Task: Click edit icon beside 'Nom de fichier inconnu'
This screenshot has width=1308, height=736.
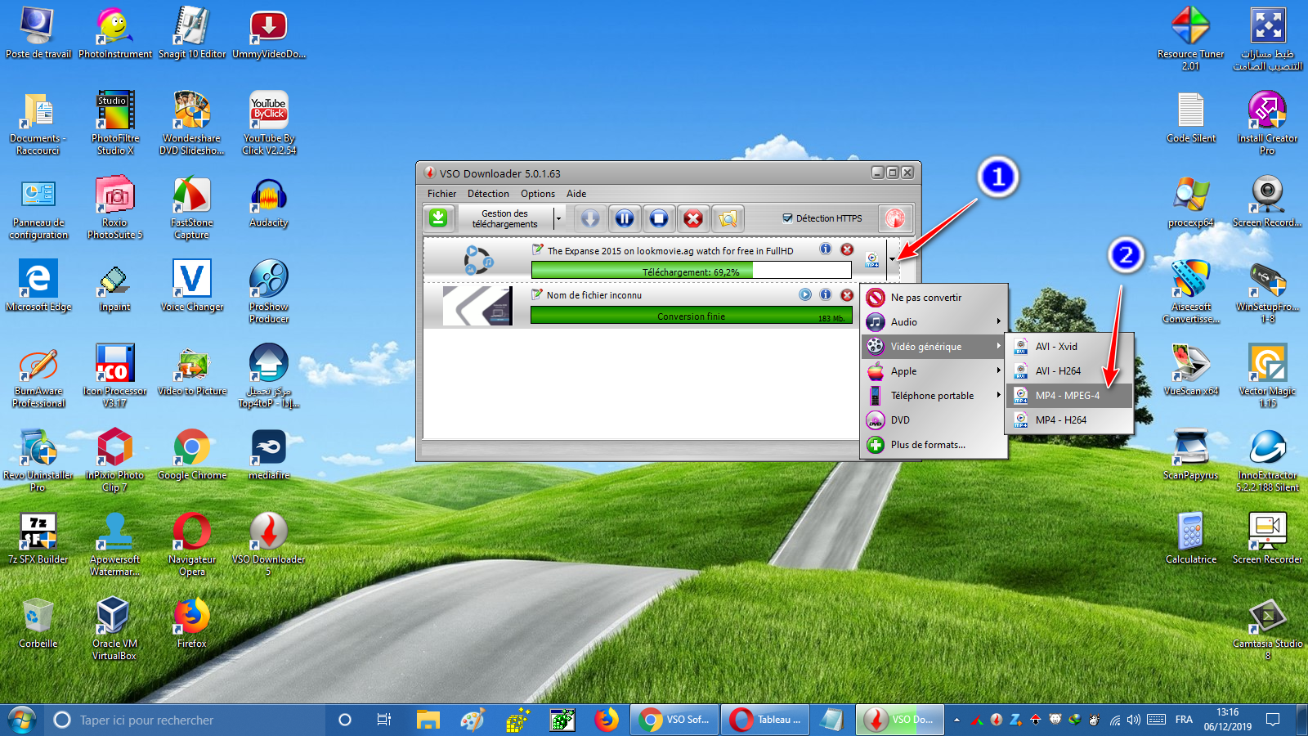Action: coord(537,294)
